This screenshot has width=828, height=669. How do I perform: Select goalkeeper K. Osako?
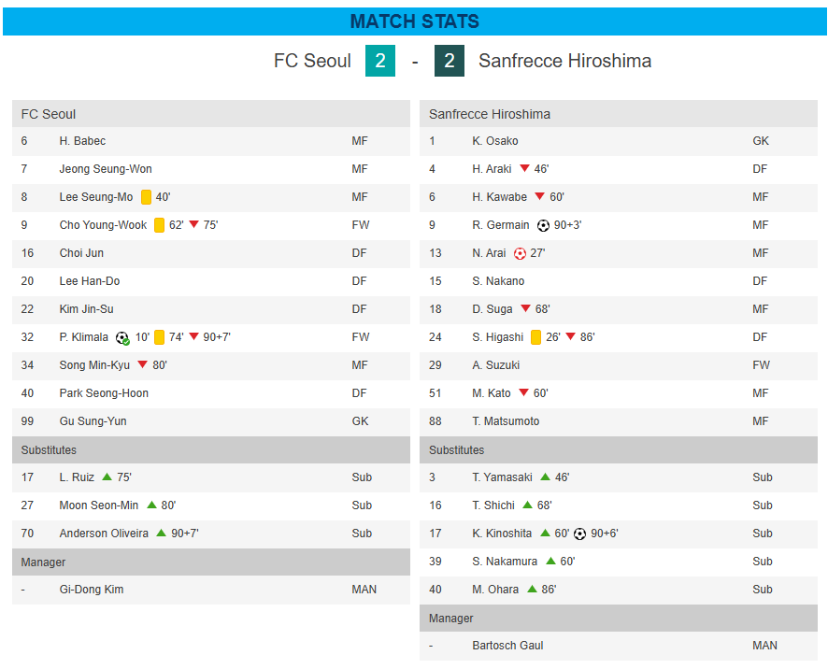(495, 141)
